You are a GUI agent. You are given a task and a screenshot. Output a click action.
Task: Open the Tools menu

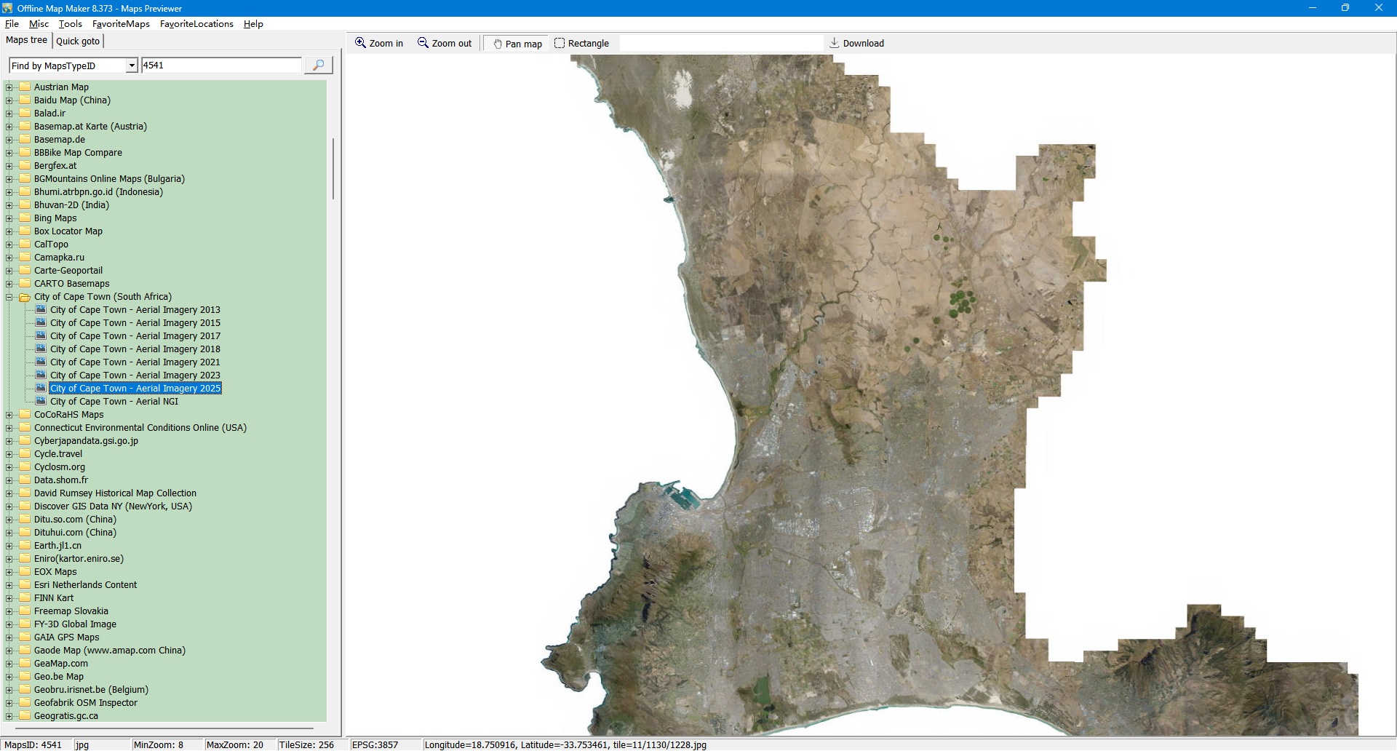[70, 24]
